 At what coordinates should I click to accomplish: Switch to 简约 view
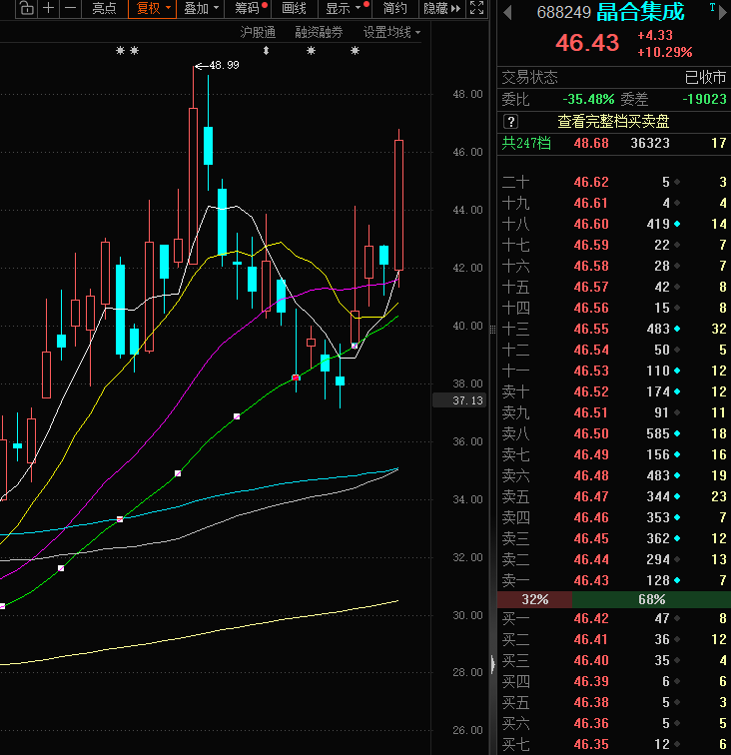pos(394,8)
